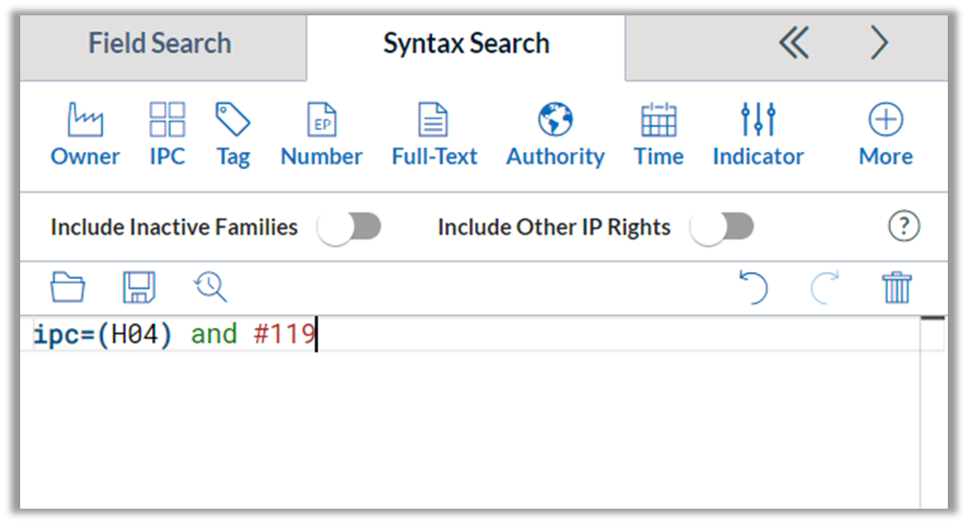Open the IPC classification picker
The height and width of the screenshot is (524, 968).
(x=167, y=135)
